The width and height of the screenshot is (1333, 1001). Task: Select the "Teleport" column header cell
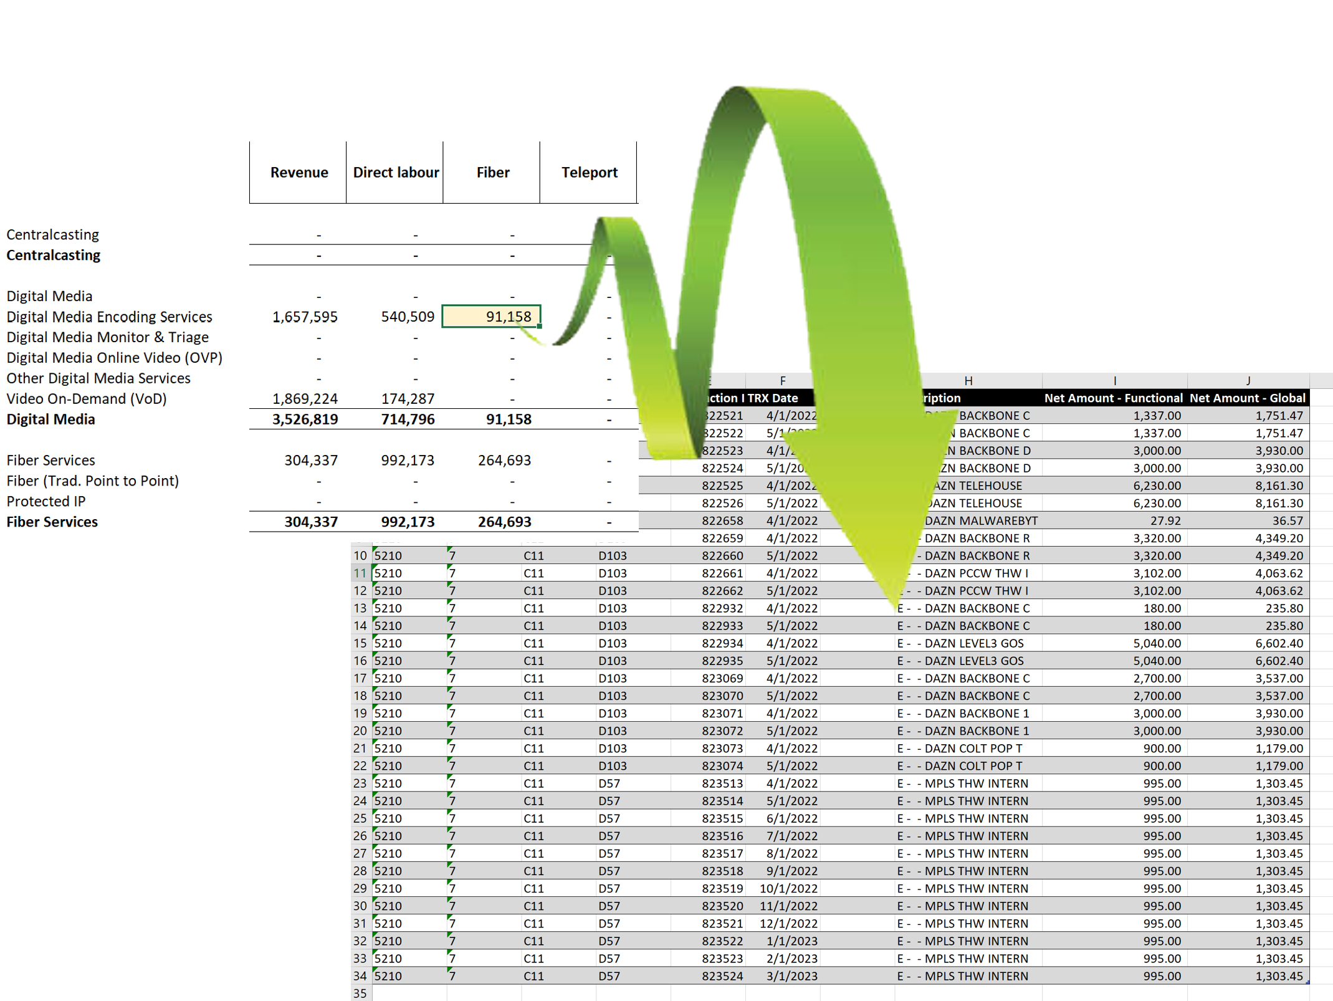click(x=589, y=173)
